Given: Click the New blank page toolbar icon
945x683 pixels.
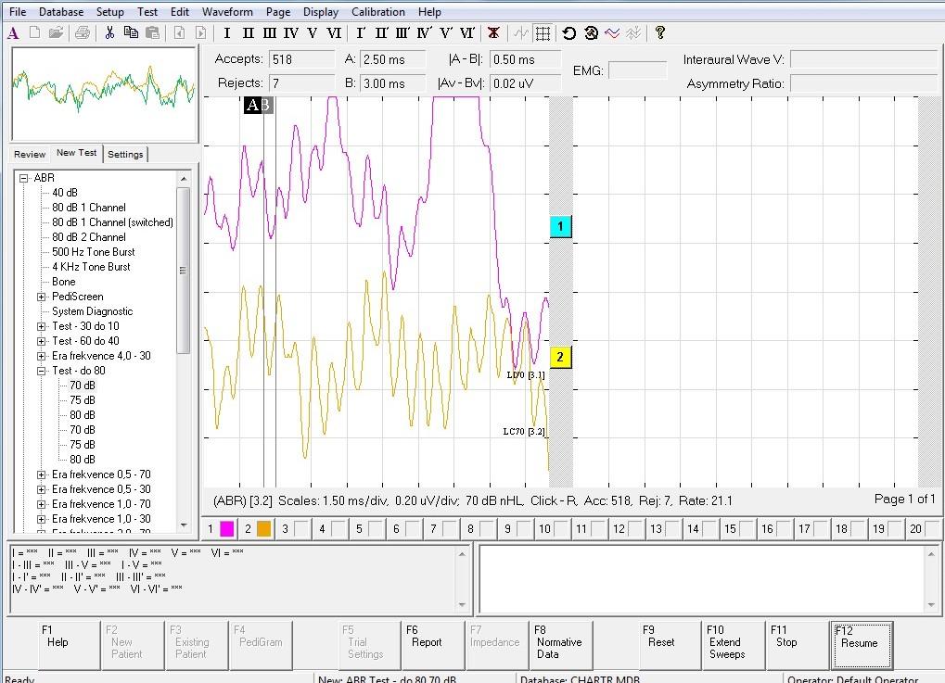Looking at the screenshot, I should [x=35, y=32].
